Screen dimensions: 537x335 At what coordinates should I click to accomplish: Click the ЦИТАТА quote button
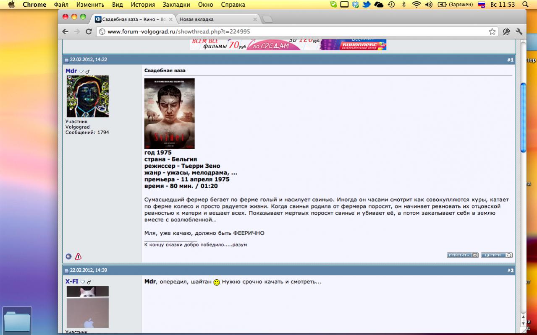[x=497, y=255]
